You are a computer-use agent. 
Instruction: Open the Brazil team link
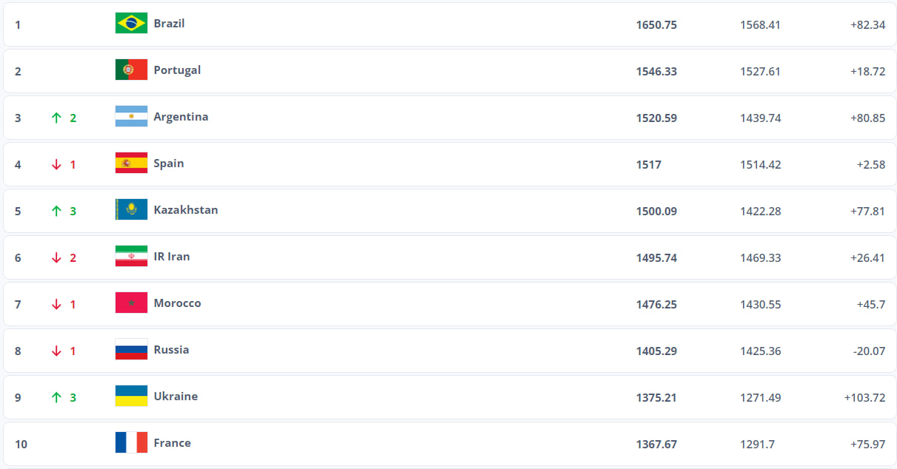(x=169, y=24)
